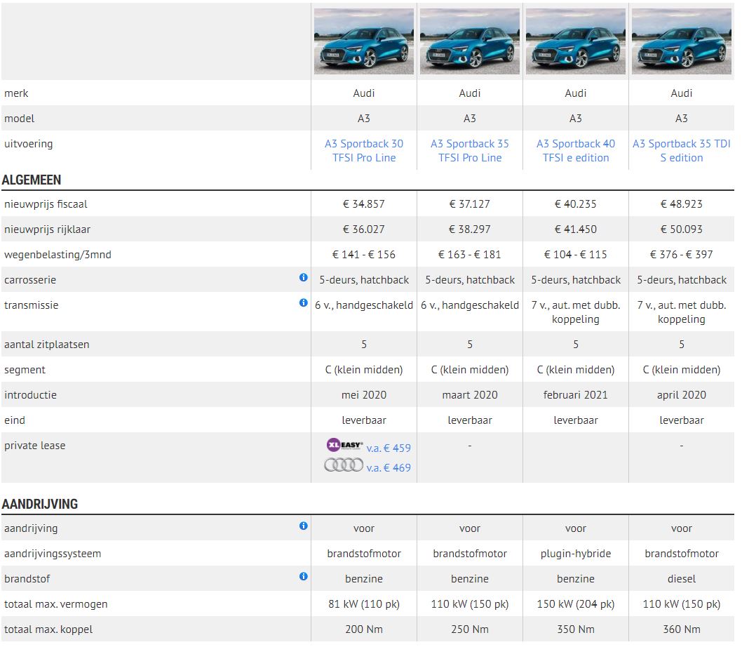The height and width of the screenshot is (647, 742).
Task: Open the A3 Sportback 30 TFSI Pro Line link
Action: [x=364, y=151]
